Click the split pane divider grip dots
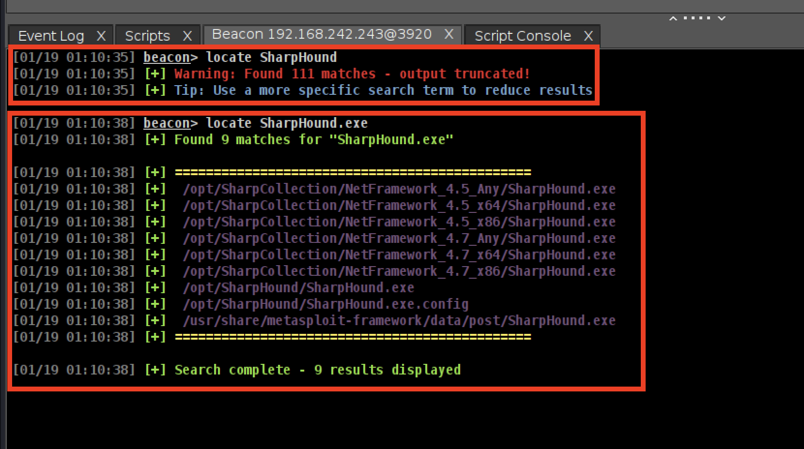 [x=697, y=18]
